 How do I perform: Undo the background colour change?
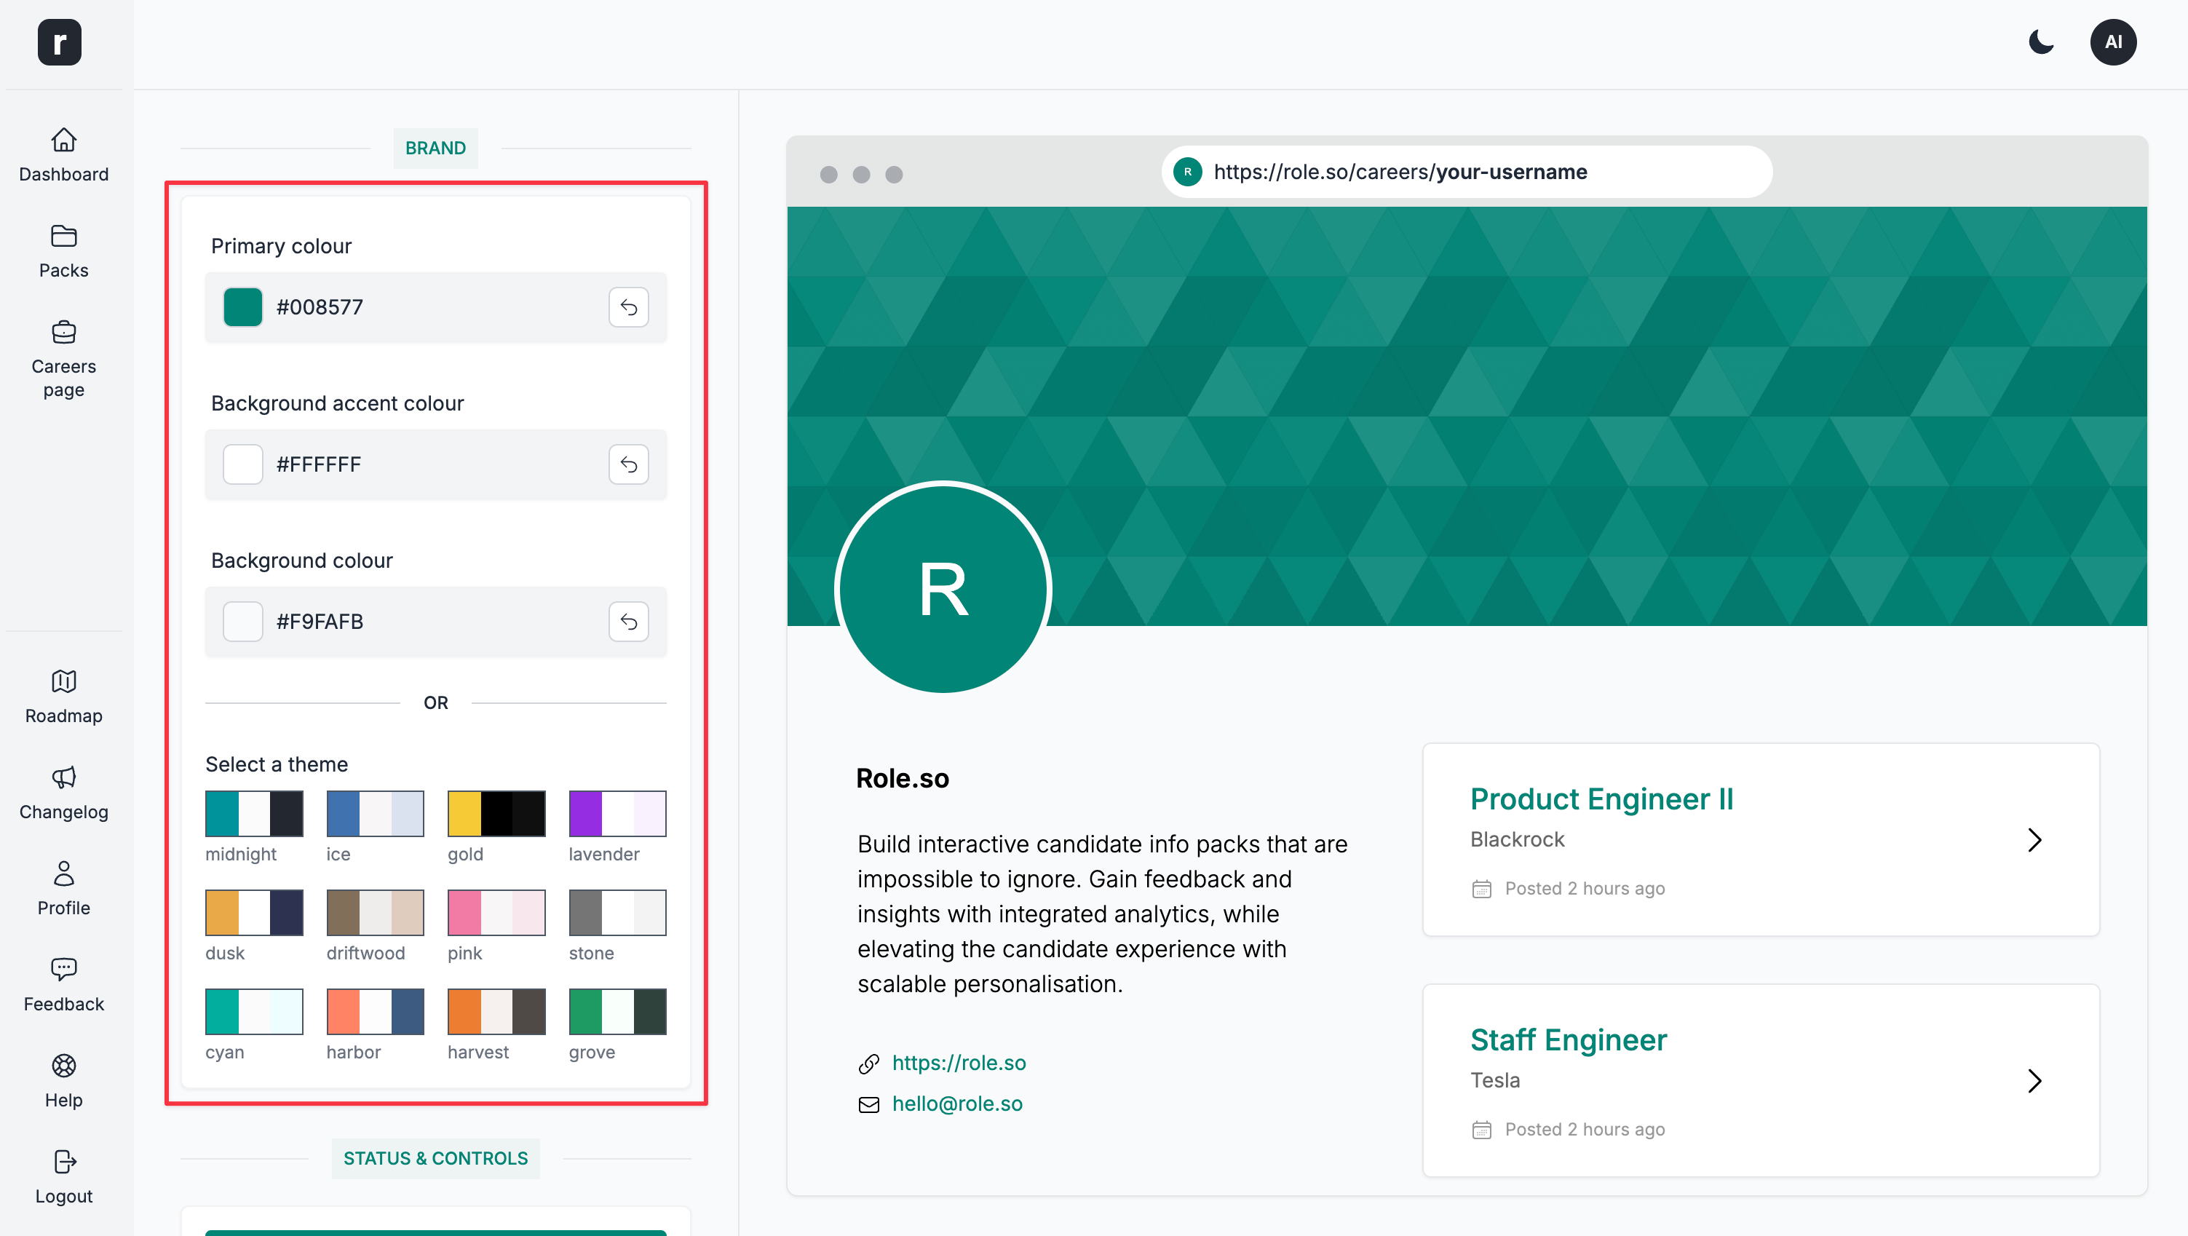pyautogui.click(x=629, y=621)
